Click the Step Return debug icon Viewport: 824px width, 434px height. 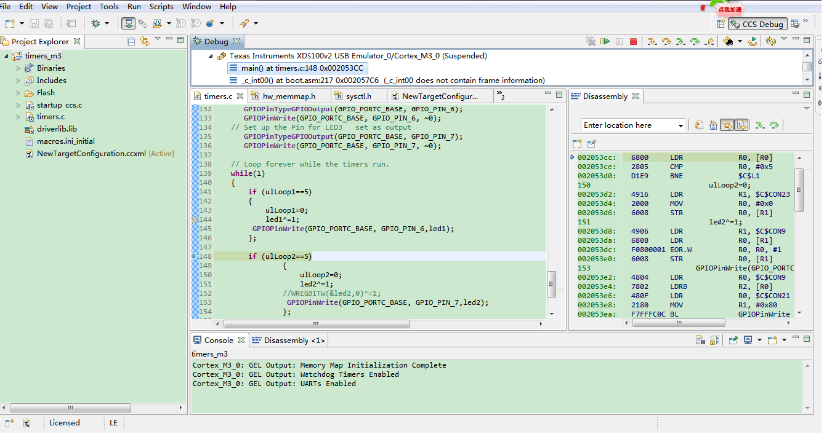tap(709, 41)
